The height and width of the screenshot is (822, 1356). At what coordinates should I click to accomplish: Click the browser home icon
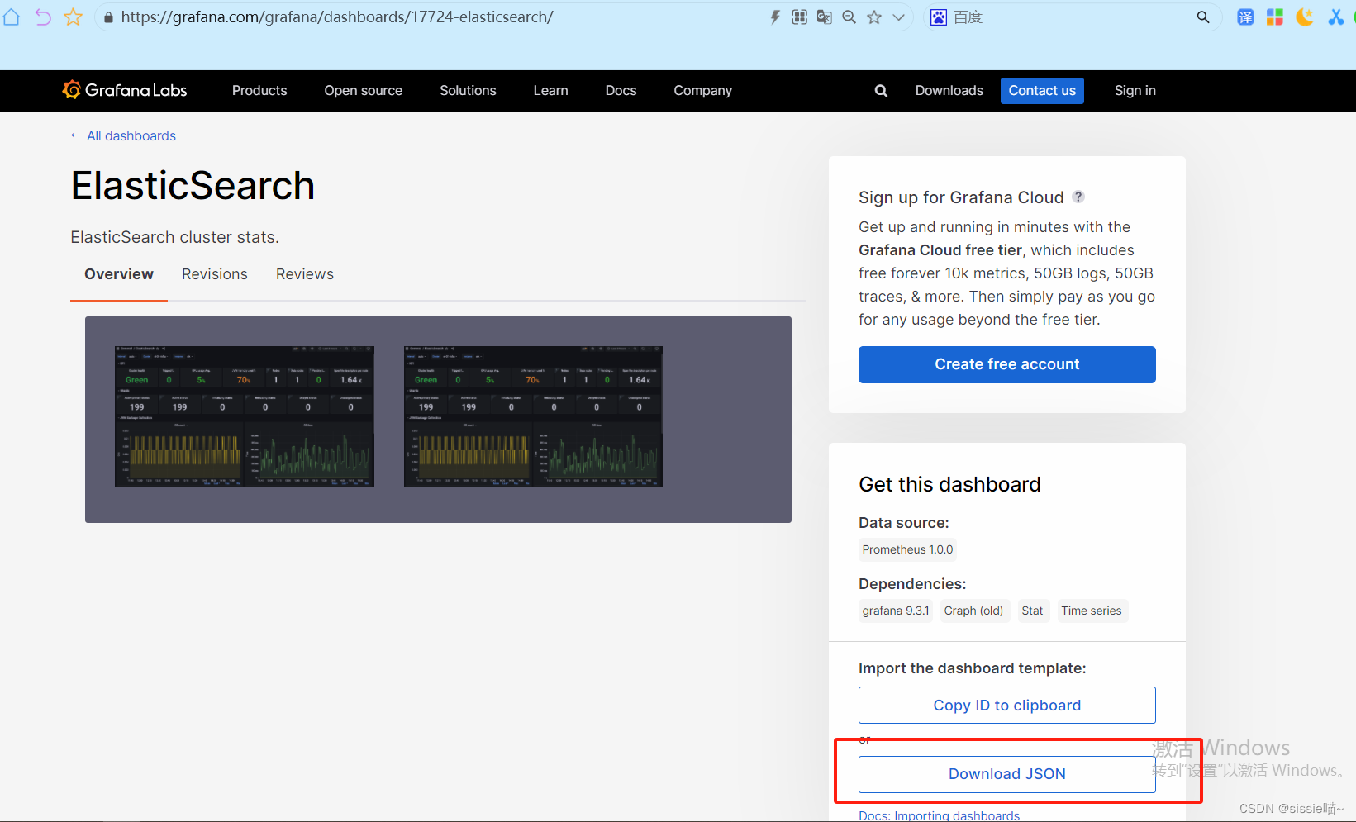pyautogui.click(x=11, y=17)
